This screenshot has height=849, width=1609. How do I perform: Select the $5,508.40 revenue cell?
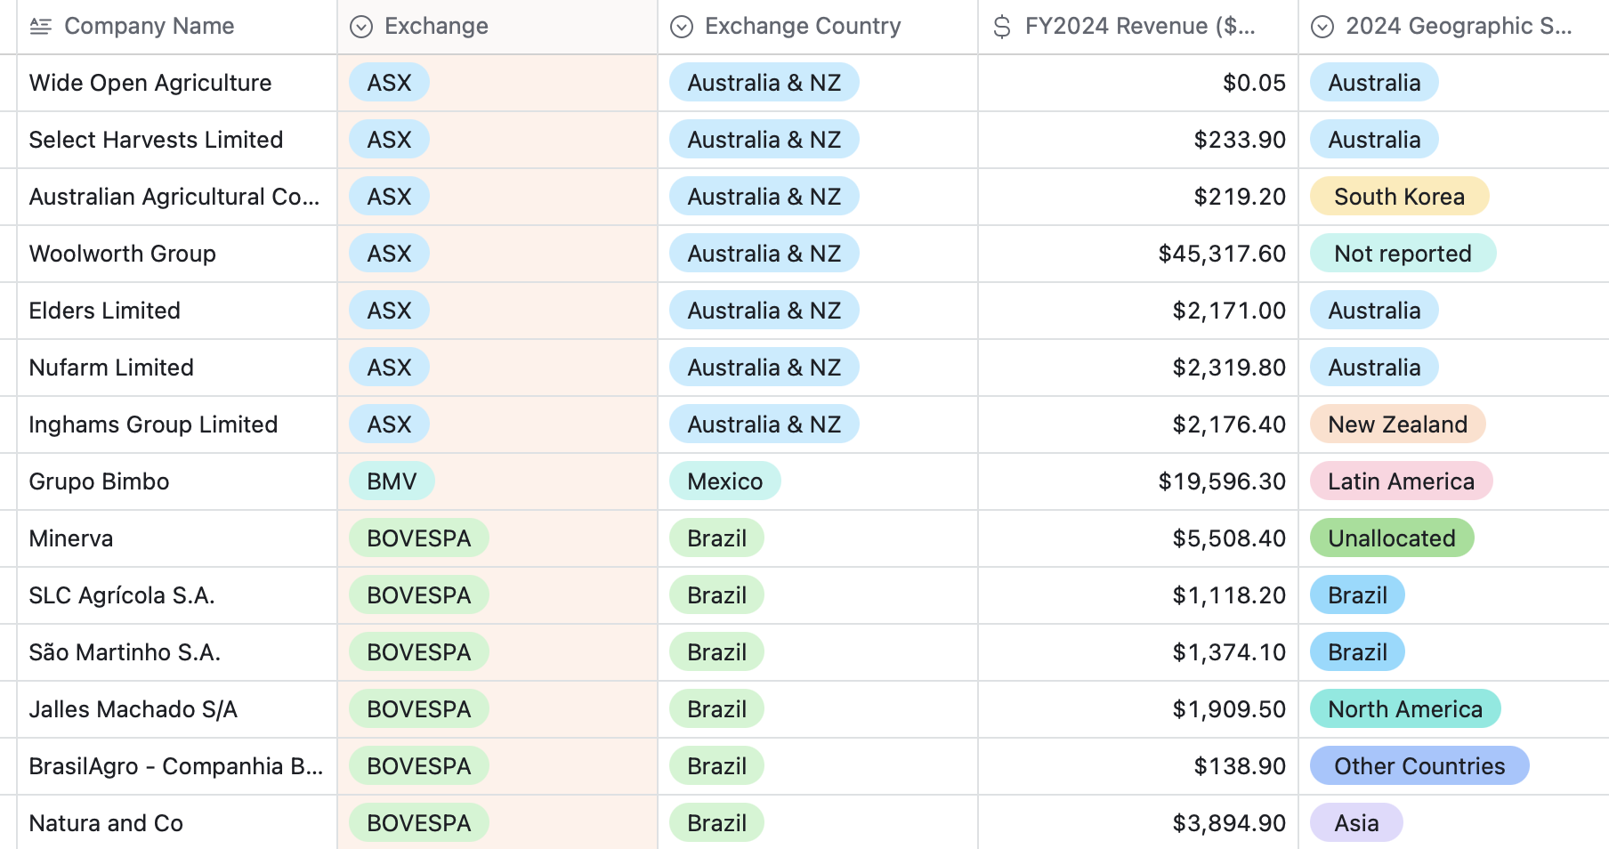(1138, 538)
